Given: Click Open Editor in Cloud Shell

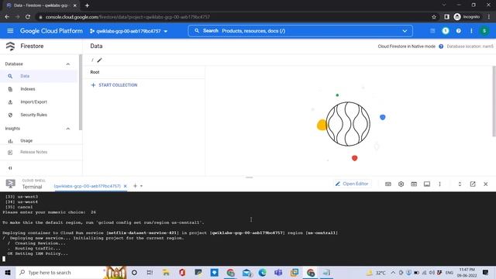Looking at the screenshot, I should 352,184.
